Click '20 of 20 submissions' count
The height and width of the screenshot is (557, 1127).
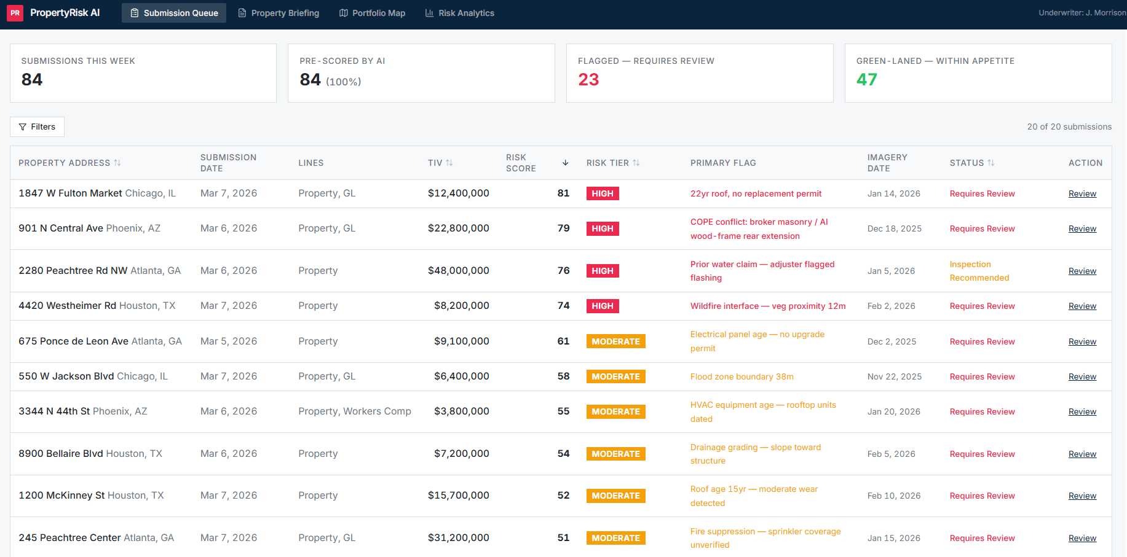click(x=1069, y=127)
